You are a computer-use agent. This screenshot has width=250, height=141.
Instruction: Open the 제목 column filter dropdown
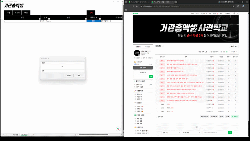tap(40, 19)
